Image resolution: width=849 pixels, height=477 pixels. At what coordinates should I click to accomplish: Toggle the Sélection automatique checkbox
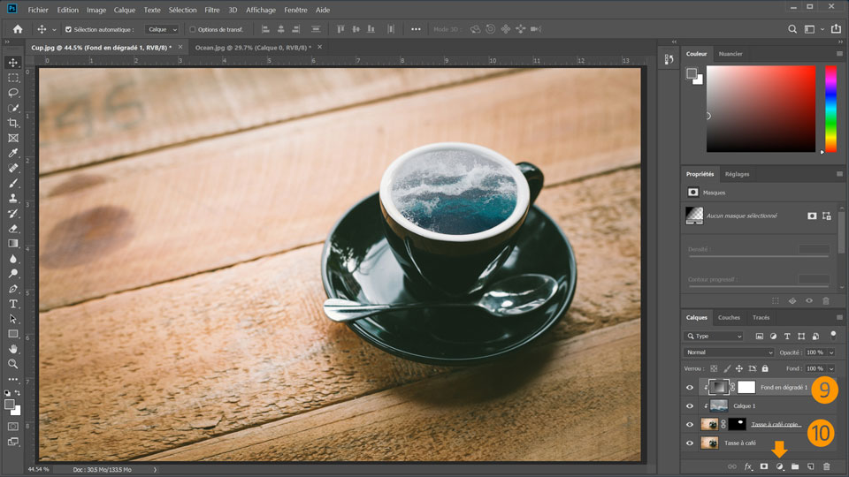(x=68, y=30)
